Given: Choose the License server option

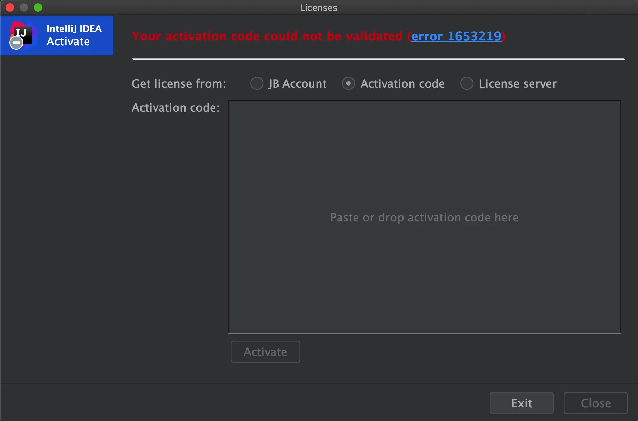Looking at the screenshot, I should (x=467, y=83).
